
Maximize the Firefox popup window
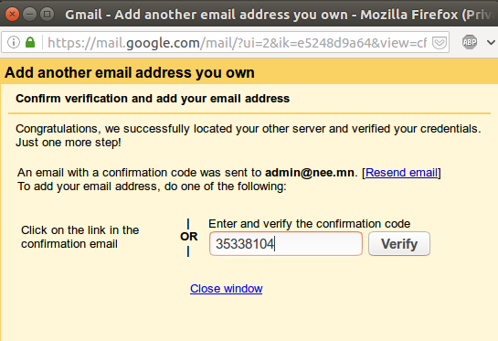47,15
